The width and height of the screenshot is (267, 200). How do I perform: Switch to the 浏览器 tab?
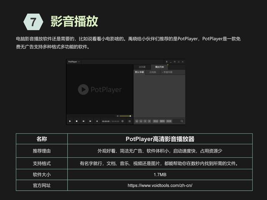click(142, 67)
